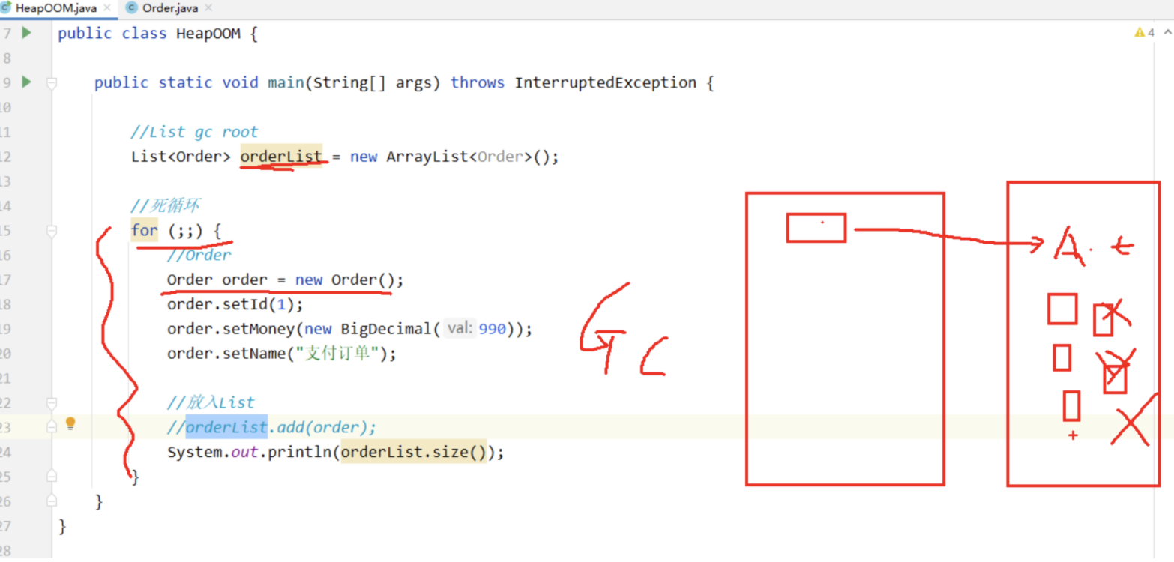Open the yellow lightbulb quick-fix on line 23

70,424
